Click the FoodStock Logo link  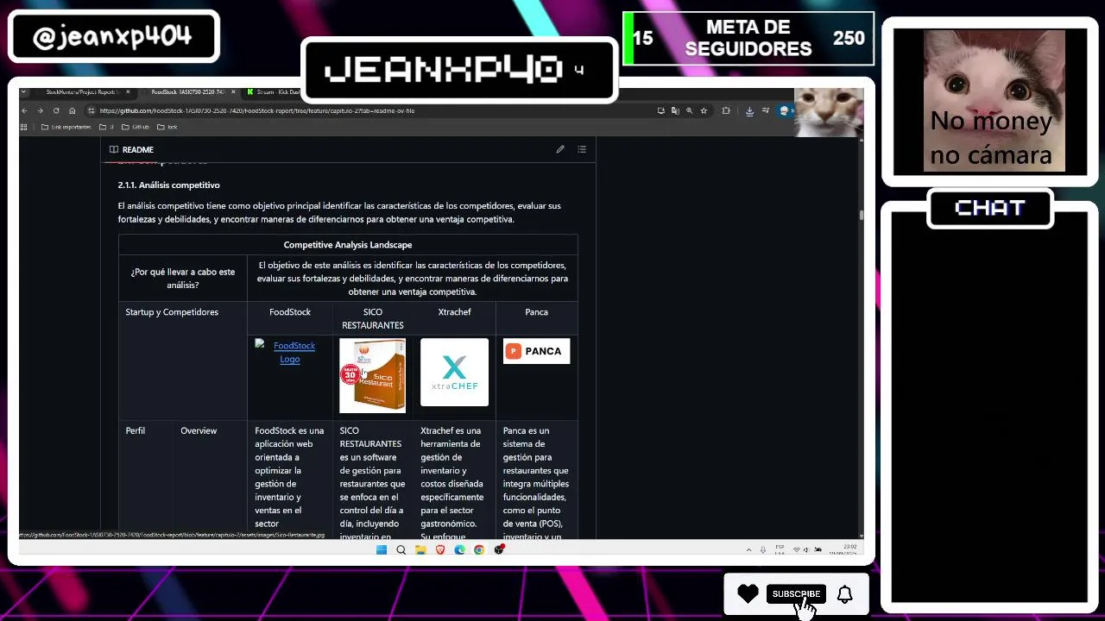[x=290, y=352]
